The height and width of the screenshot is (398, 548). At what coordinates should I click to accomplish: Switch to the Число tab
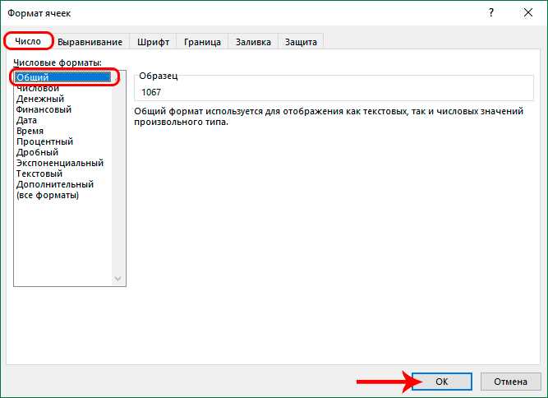click(x=28, y=41)
